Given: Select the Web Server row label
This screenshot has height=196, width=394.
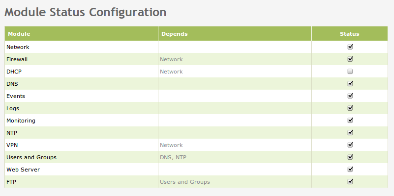Looking at the screenshot, I should click(x=23, y=170).
